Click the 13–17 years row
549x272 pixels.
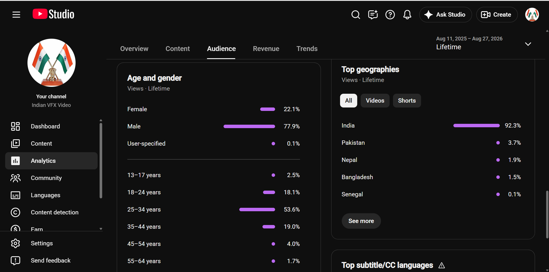point(214,175)
